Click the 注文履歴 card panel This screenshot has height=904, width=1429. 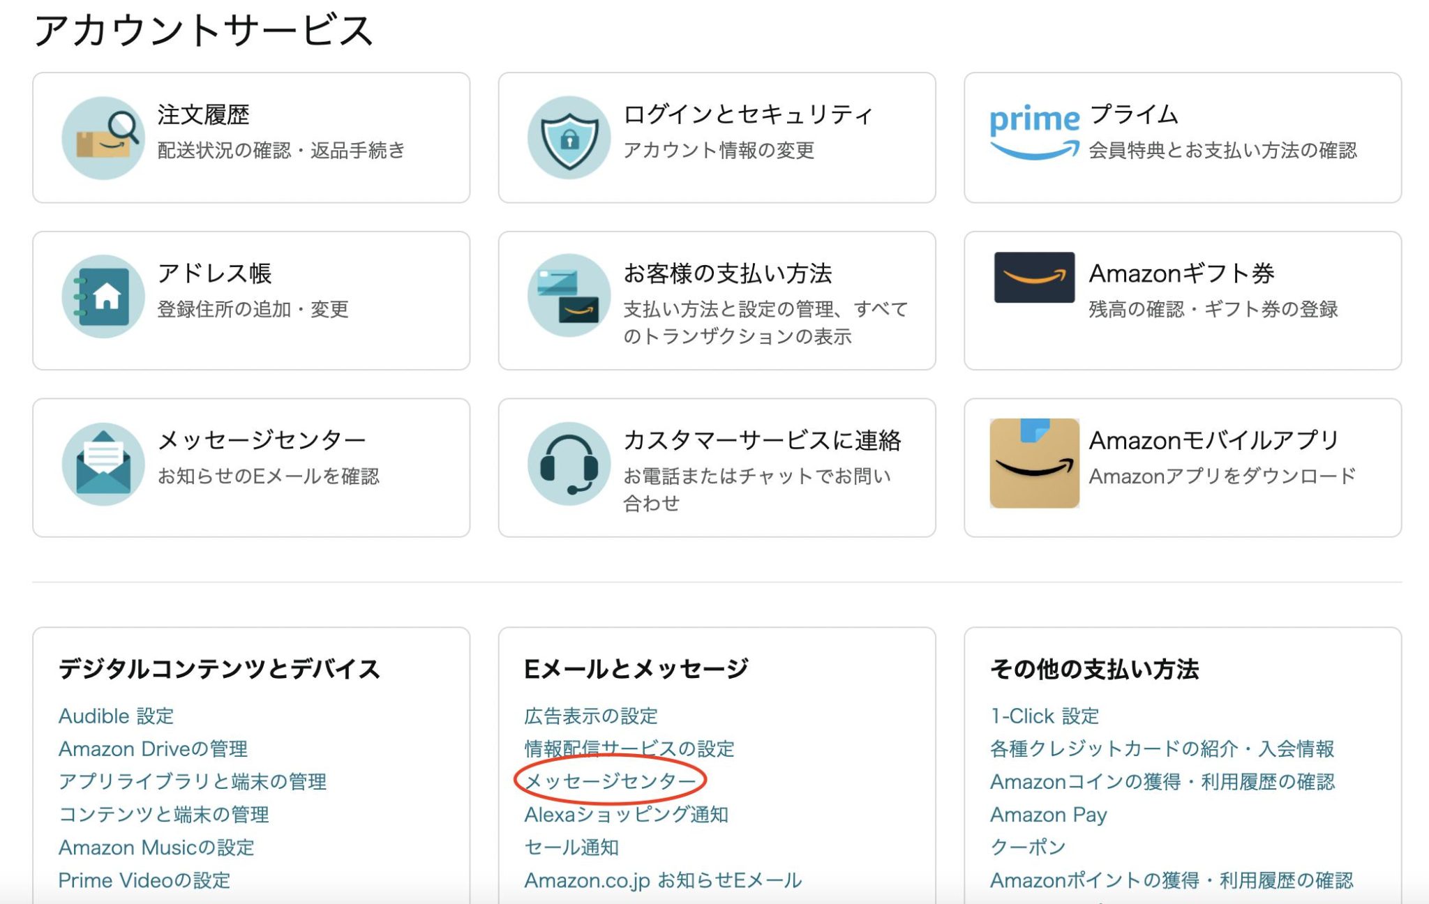click(253, 137)
